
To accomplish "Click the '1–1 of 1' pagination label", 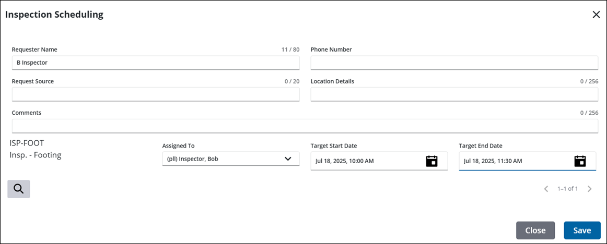I will pyautogui.click(x=567, y=189).
